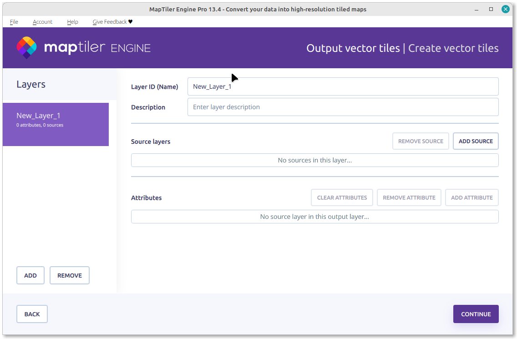Click the MapTiler Engine logo icon

click(26, 47)
